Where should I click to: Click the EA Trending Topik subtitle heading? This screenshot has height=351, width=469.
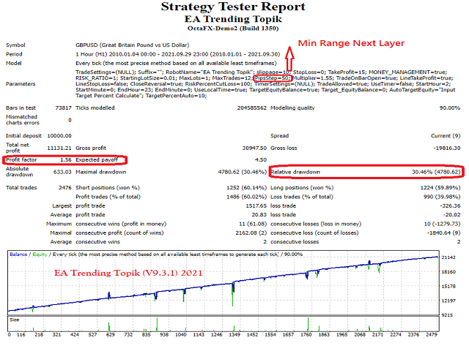[233, 19]
